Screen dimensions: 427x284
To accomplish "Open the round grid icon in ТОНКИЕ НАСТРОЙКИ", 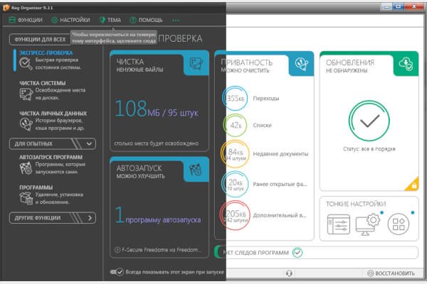I will click(399, 224).
